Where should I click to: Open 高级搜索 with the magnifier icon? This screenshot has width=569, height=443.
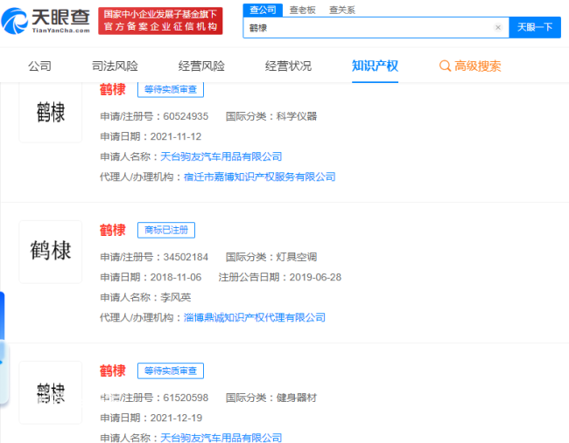[470, 66]
